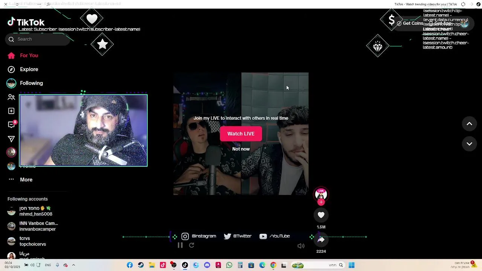Open the Upload plus icon in sidebar
The width and height of the screenshot is (482, 271).
coord(11,111)
